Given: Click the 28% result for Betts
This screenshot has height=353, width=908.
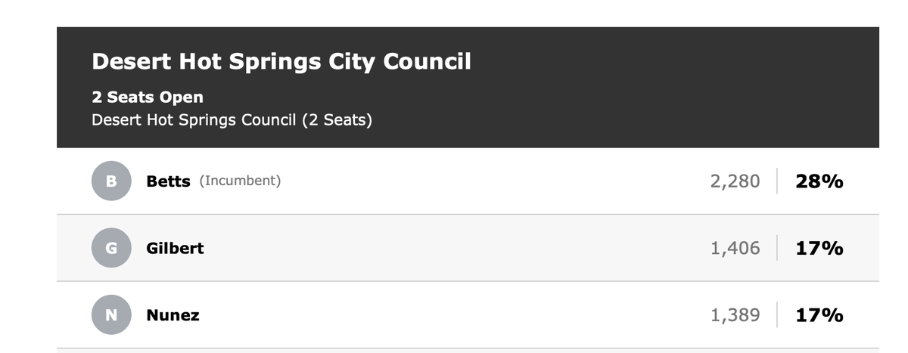Looking at the screenshot, I should (819, 181).
